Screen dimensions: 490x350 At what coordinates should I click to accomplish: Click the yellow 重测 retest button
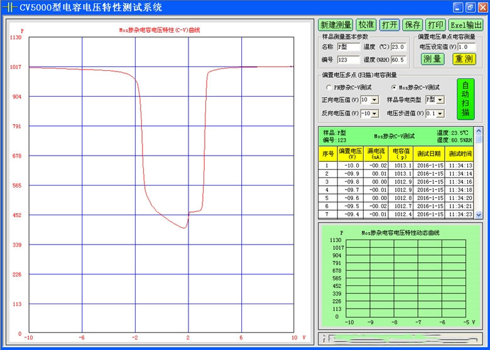pyautogui.click(x=464, y=59)
